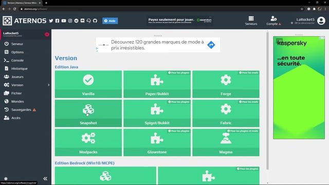
Task: Click the exaroton banner ad
Action: pos(179,21)
